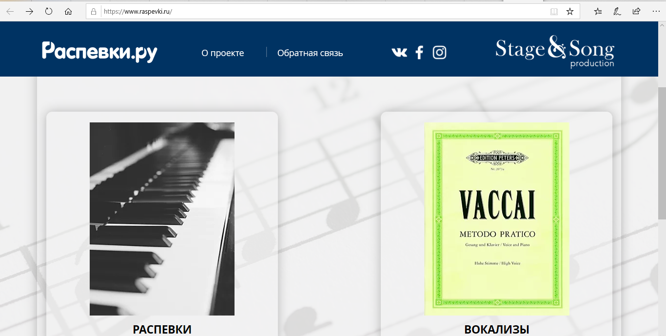Click the Stage & Song production logo
This screenshot has height=336, width=666.
click(555, 52)
